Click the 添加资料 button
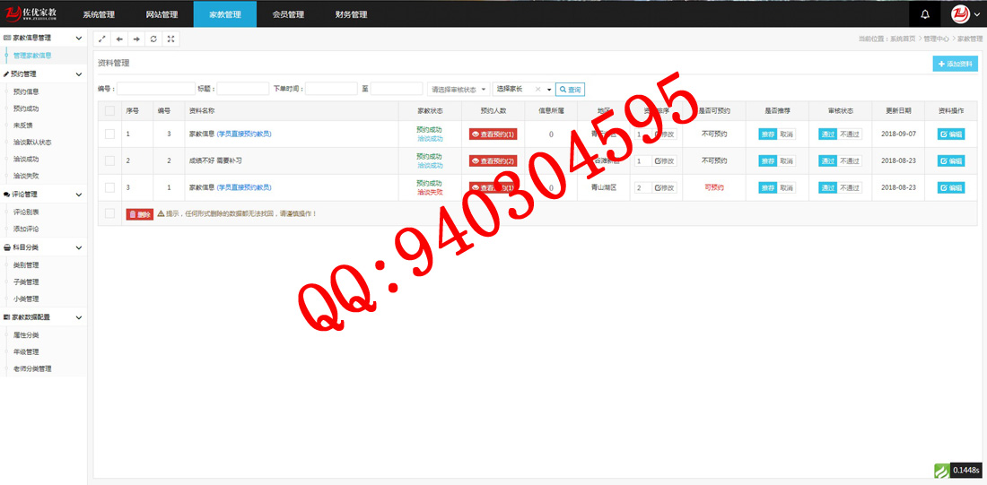This screenshot has height=485, width=987. coord(955,64)
